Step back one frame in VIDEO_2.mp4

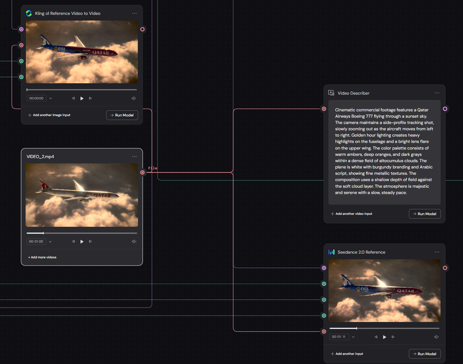[73, 242]
